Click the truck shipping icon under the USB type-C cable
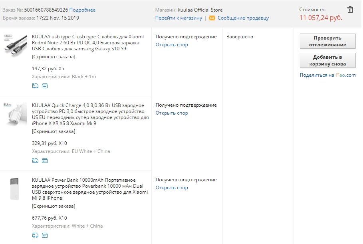This screenshot has width=363, height=244. [x=35, y=86]
